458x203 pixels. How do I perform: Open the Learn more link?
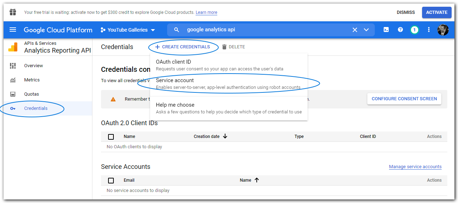(206, 12)
